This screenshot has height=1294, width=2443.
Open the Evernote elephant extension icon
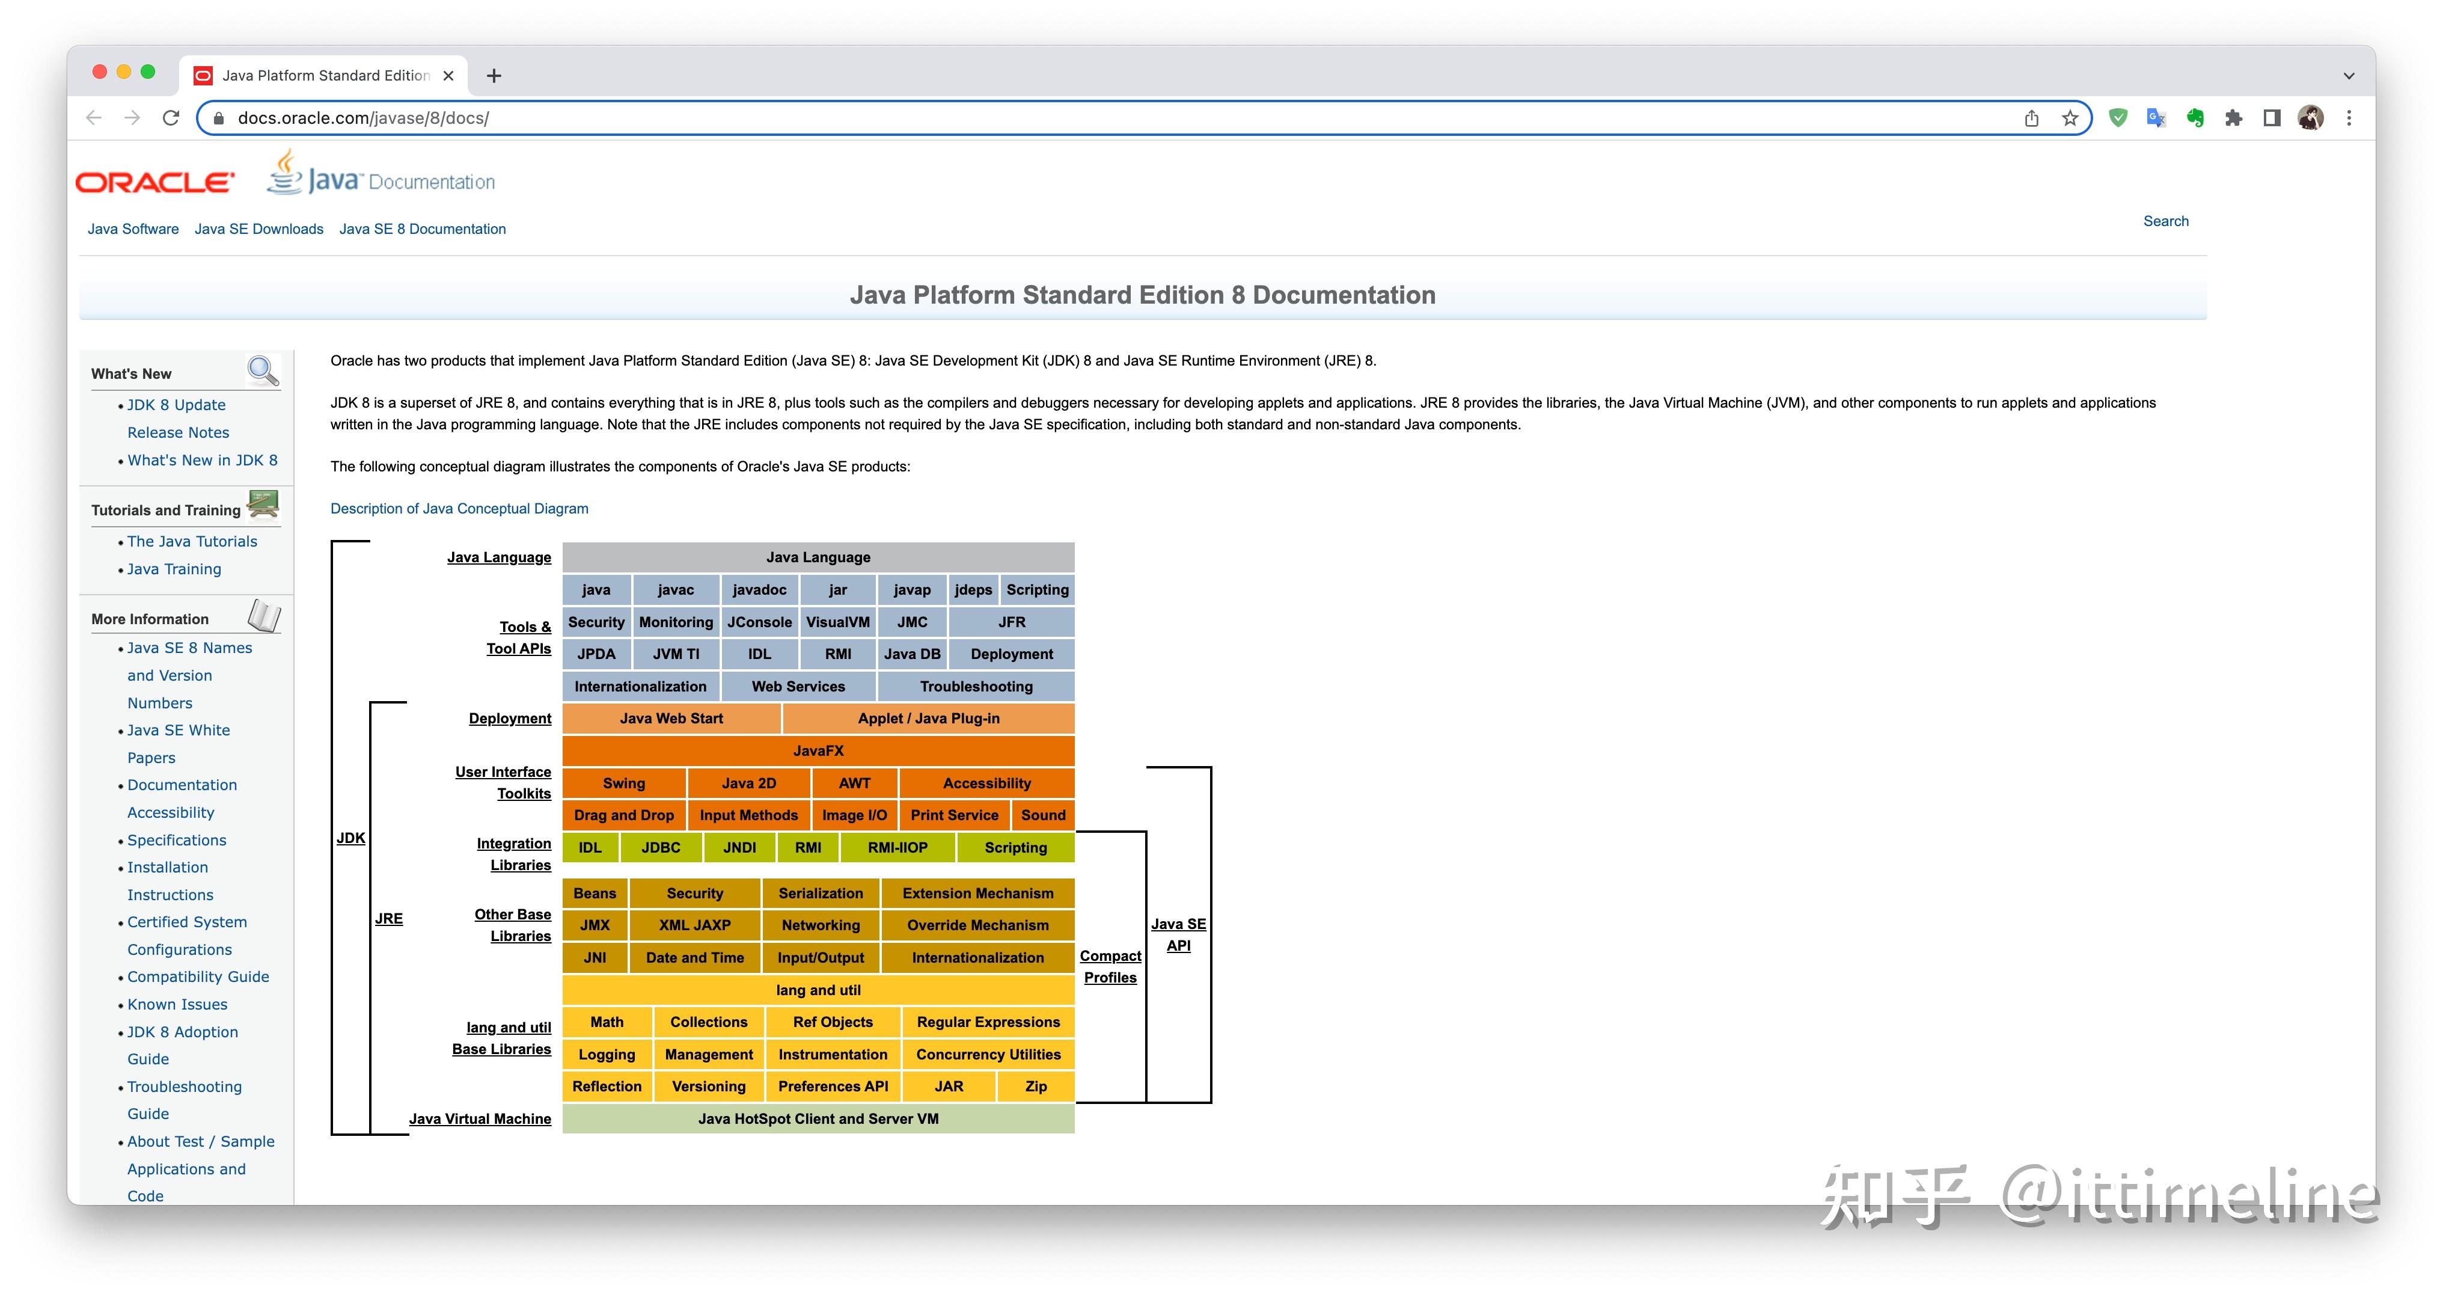tap(2195, 118)
